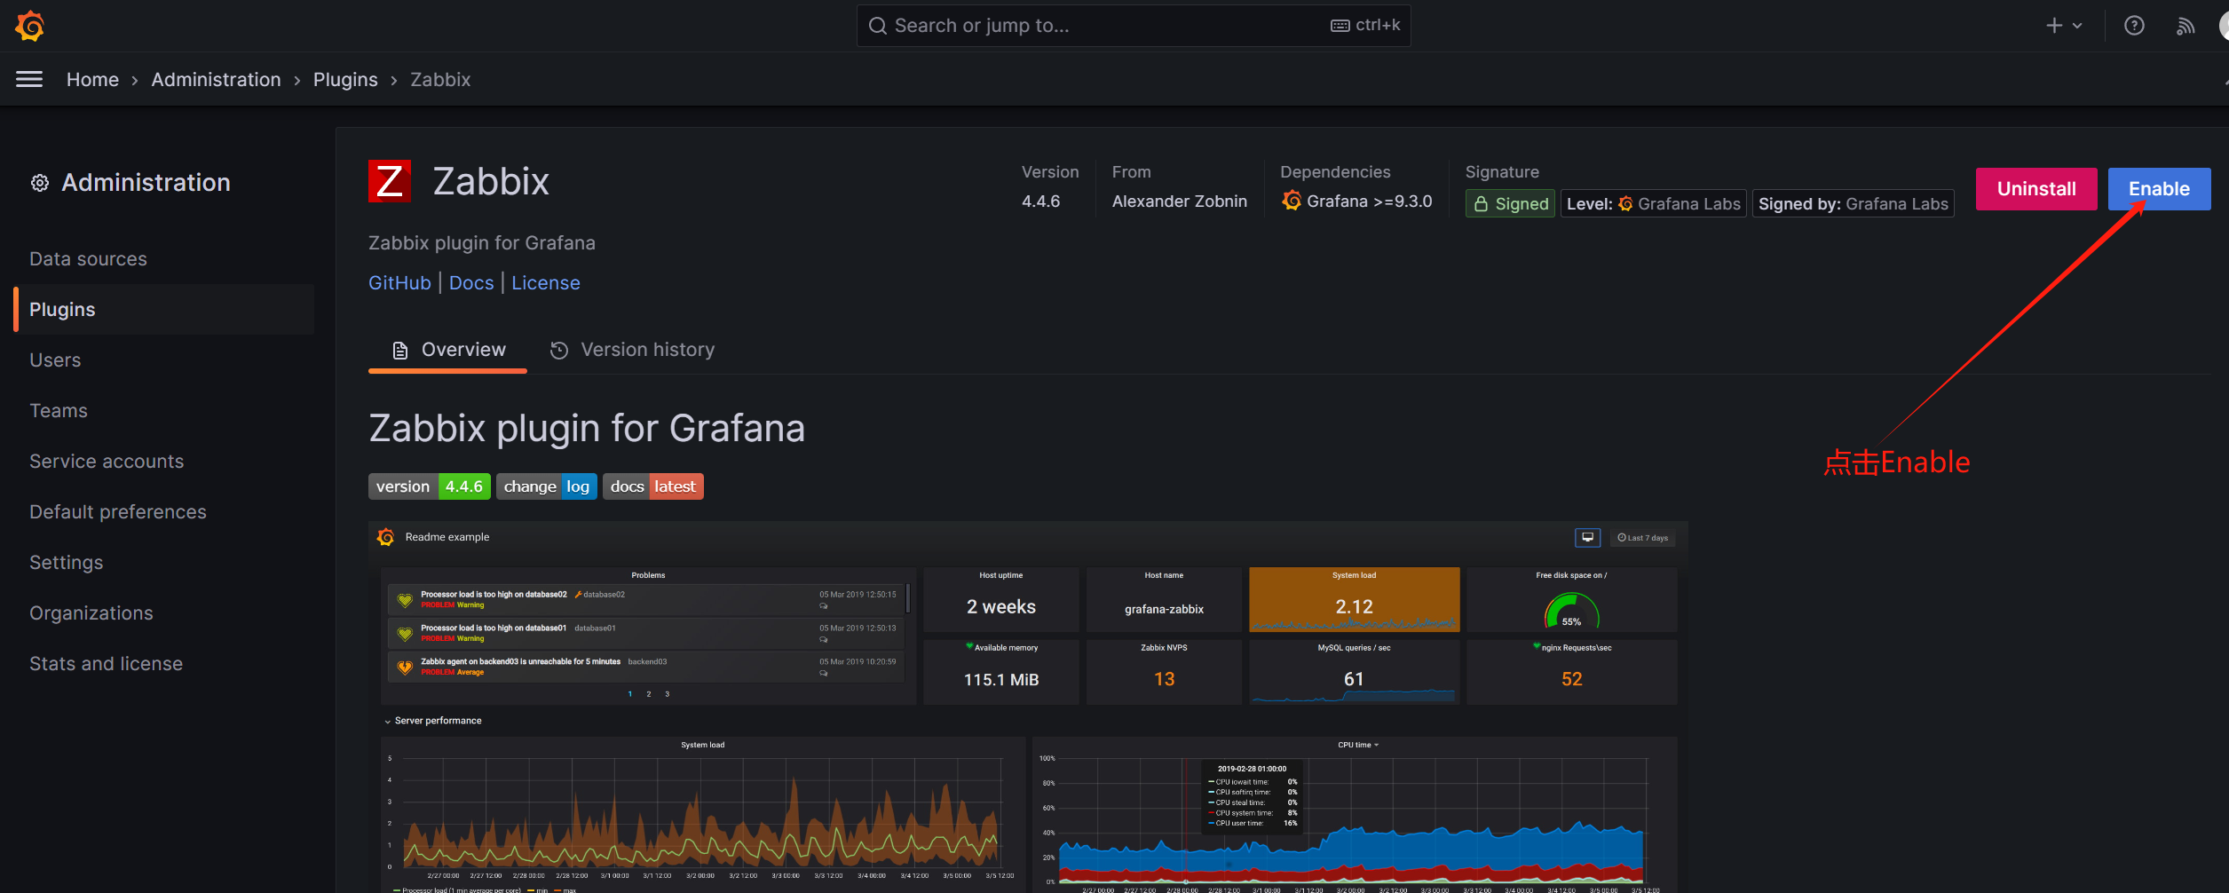Click the Overview document icon
The image size is (2229, 893).
400,351
